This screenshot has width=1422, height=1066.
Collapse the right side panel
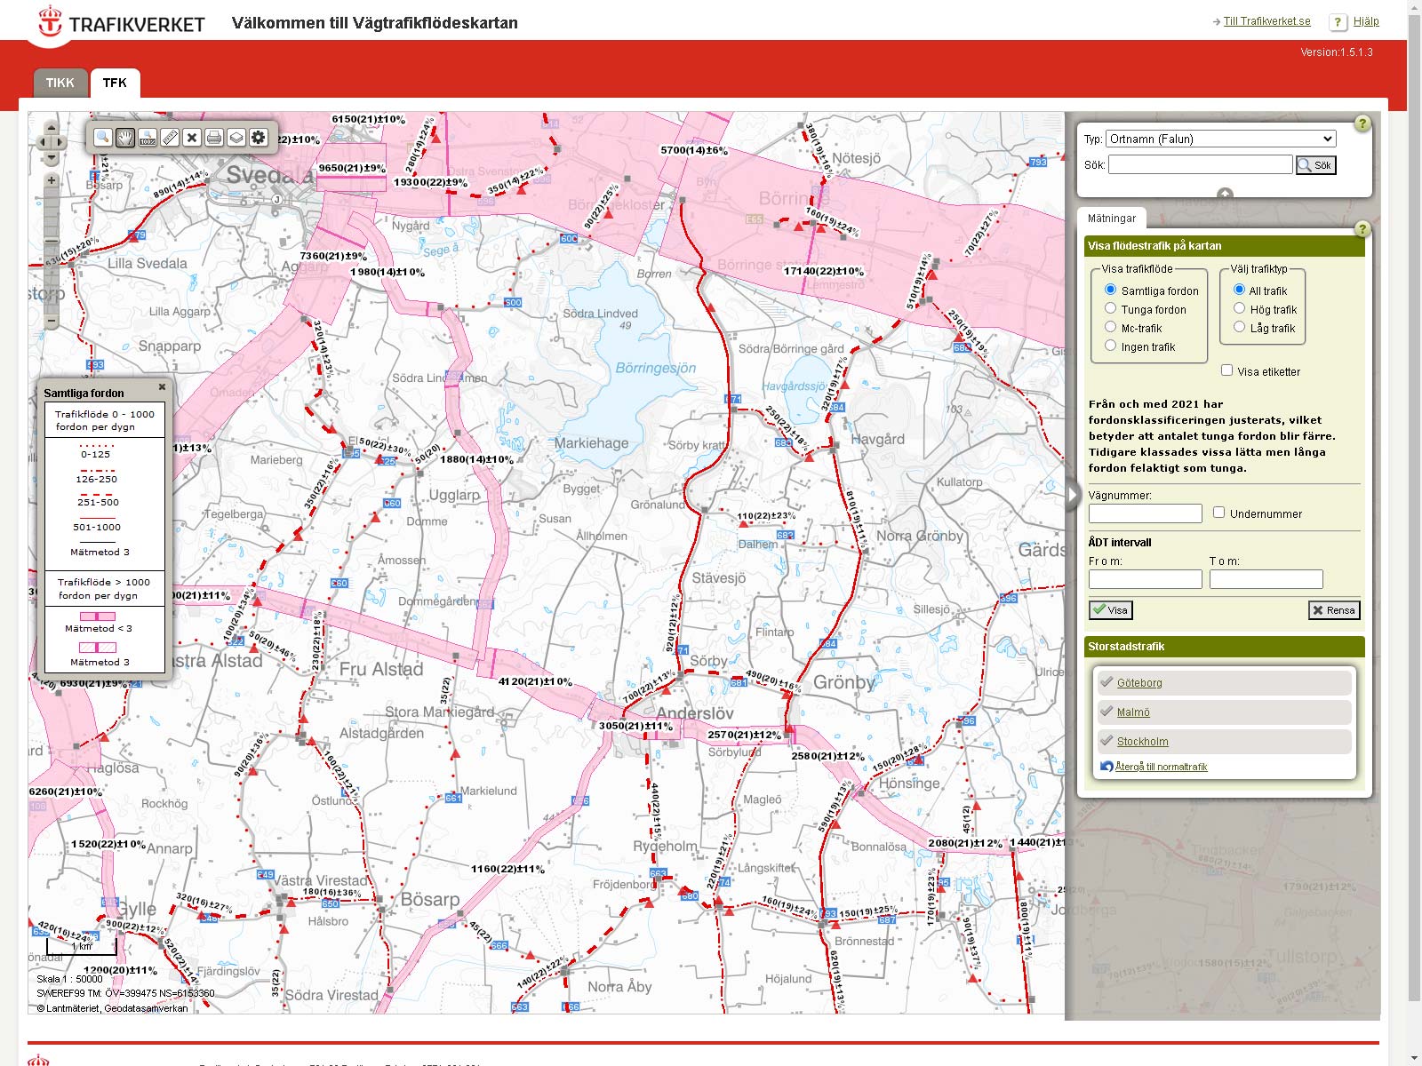coord(1074,495)
